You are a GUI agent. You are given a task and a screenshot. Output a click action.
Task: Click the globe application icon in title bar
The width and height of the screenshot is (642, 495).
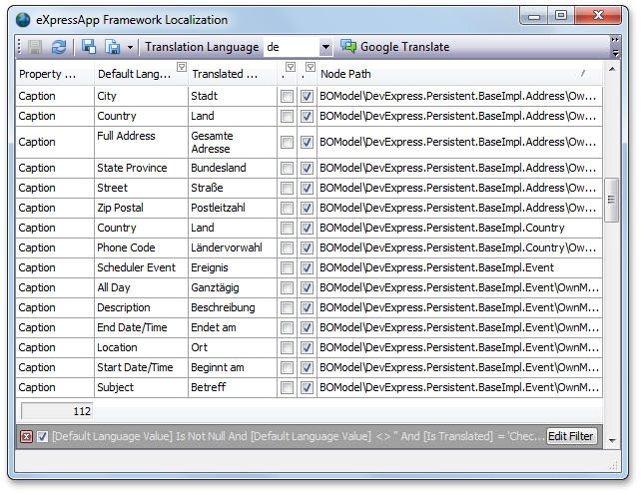click(x=23, y=20)
